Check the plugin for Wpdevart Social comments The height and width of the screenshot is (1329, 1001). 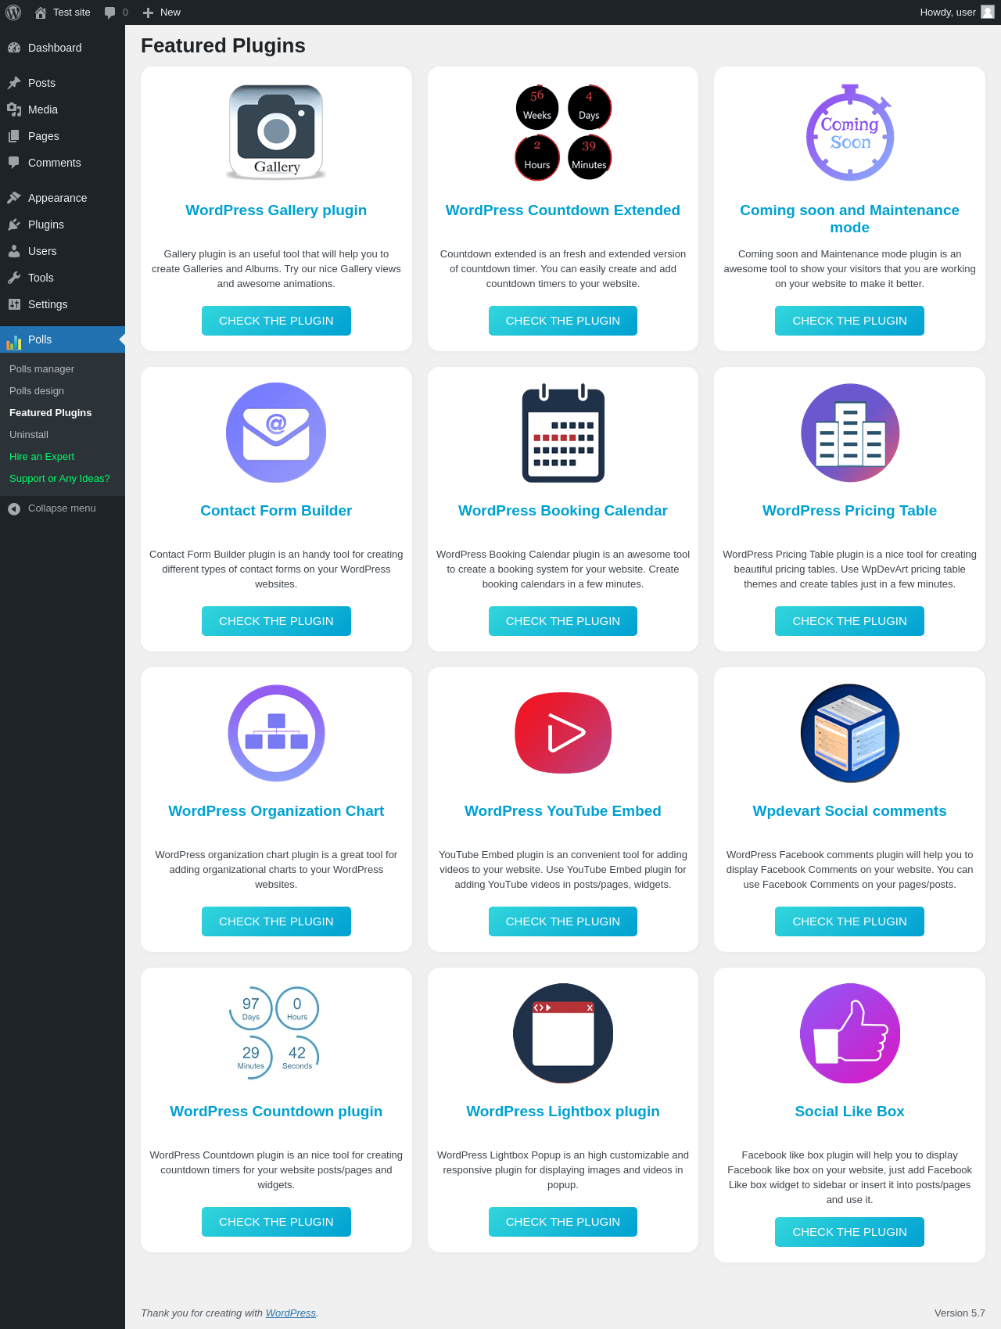click(849, 921)
